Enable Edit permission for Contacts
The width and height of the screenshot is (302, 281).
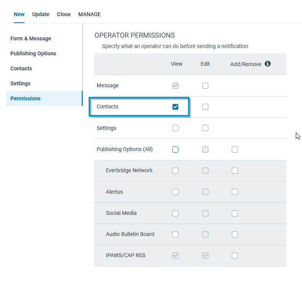[205, 107]
